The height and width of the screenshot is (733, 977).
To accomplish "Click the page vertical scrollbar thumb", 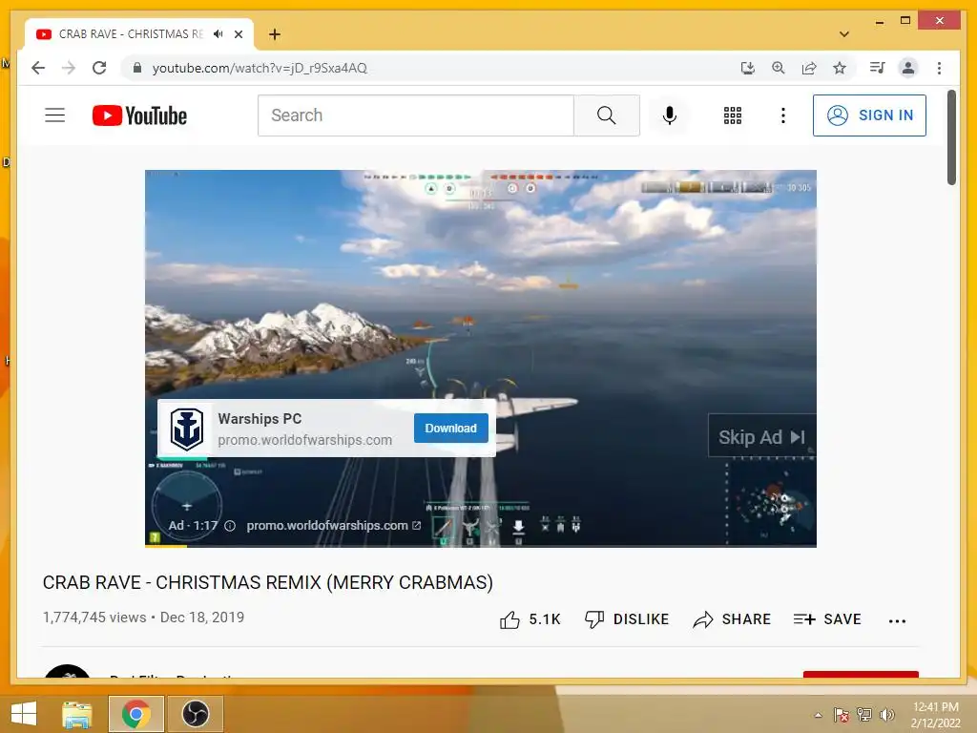I will [951, 137].
